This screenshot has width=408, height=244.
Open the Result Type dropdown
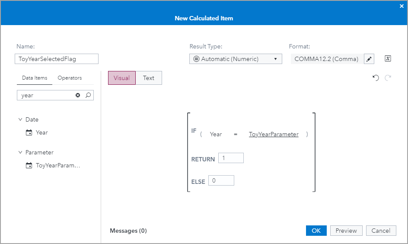pos(236,59)
